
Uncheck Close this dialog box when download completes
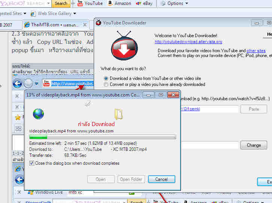click(x=31, y=163)
